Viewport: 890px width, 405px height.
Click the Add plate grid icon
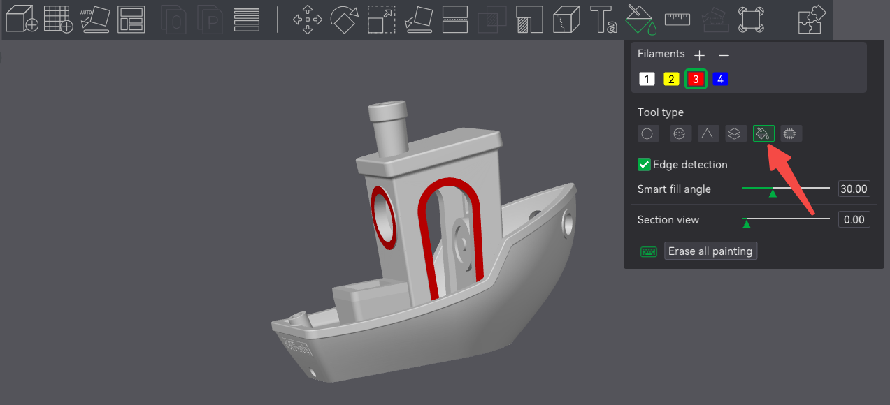click(58, 19)
